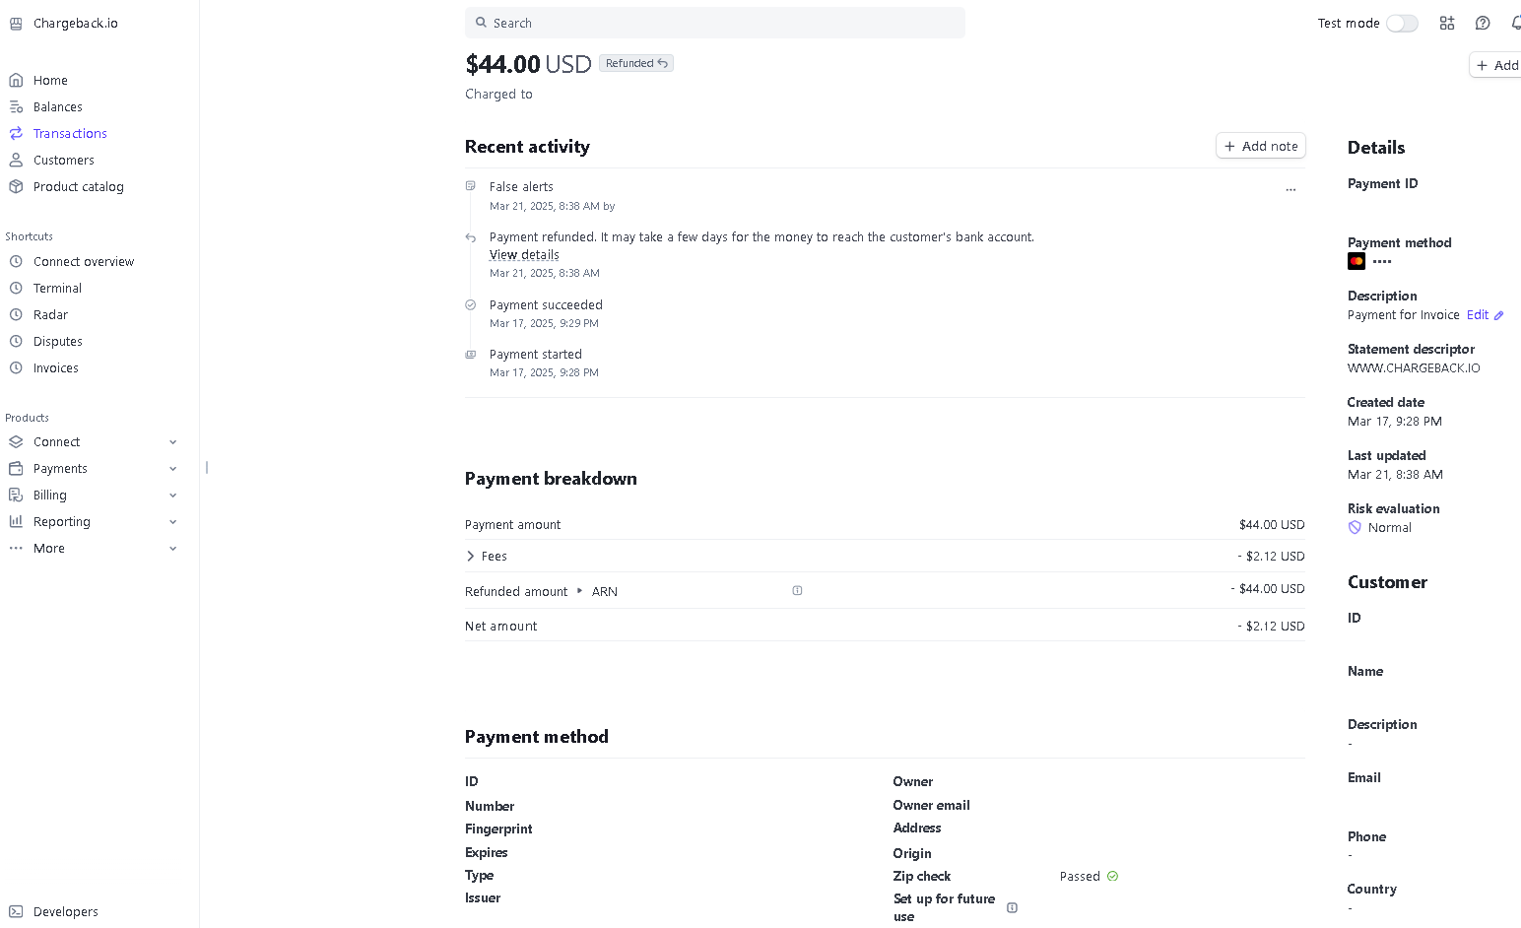Click the Mastercard payment method icon
The width and height of the screenshot is (1521, 928).
click(x=1356, y=261)
